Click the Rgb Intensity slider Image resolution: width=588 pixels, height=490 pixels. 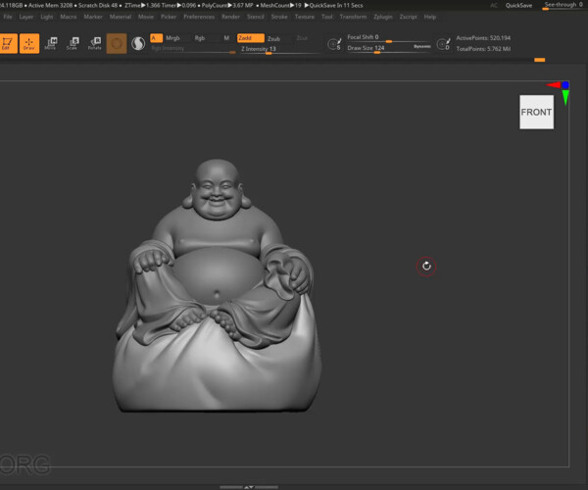pos(193,49)
